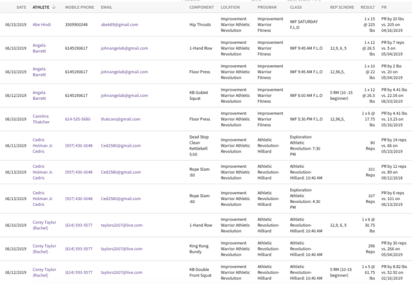412x284 pixels.
Task: Select the result 1 x 10 @ 22 lbs
Action: [x=370, y=72]
